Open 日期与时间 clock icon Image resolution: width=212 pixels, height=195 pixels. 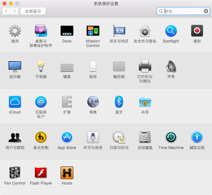(119, 137)
